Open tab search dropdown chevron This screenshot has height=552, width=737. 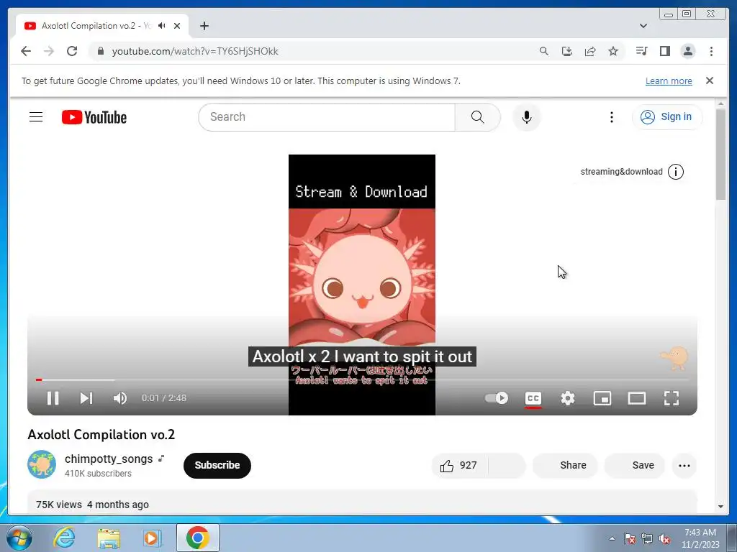pyautogui.click(x=643, y=26)
